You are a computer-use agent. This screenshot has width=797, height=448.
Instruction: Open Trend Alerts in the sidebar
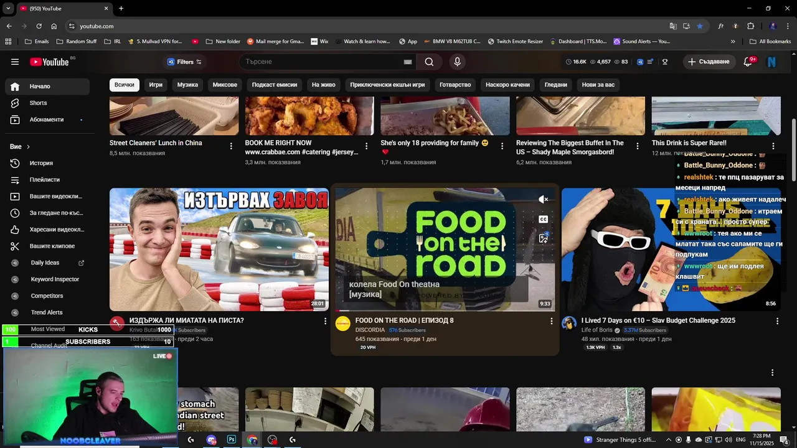pyautogui.click(x=47, y=312)
